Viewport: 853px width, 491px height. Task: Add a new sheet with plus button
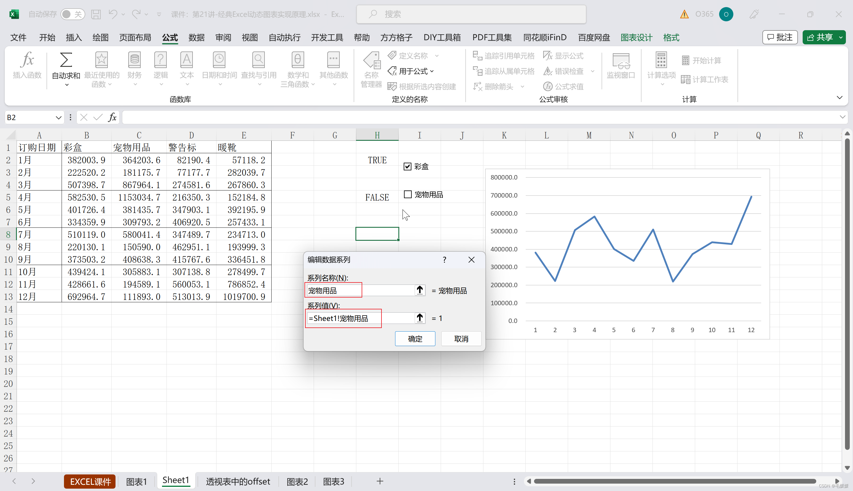tap(380, 481)
